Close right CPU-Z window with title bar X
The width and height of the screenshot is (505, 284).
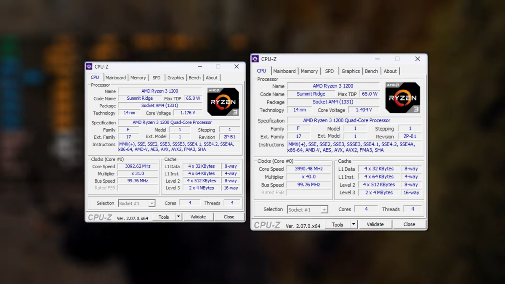417,59
